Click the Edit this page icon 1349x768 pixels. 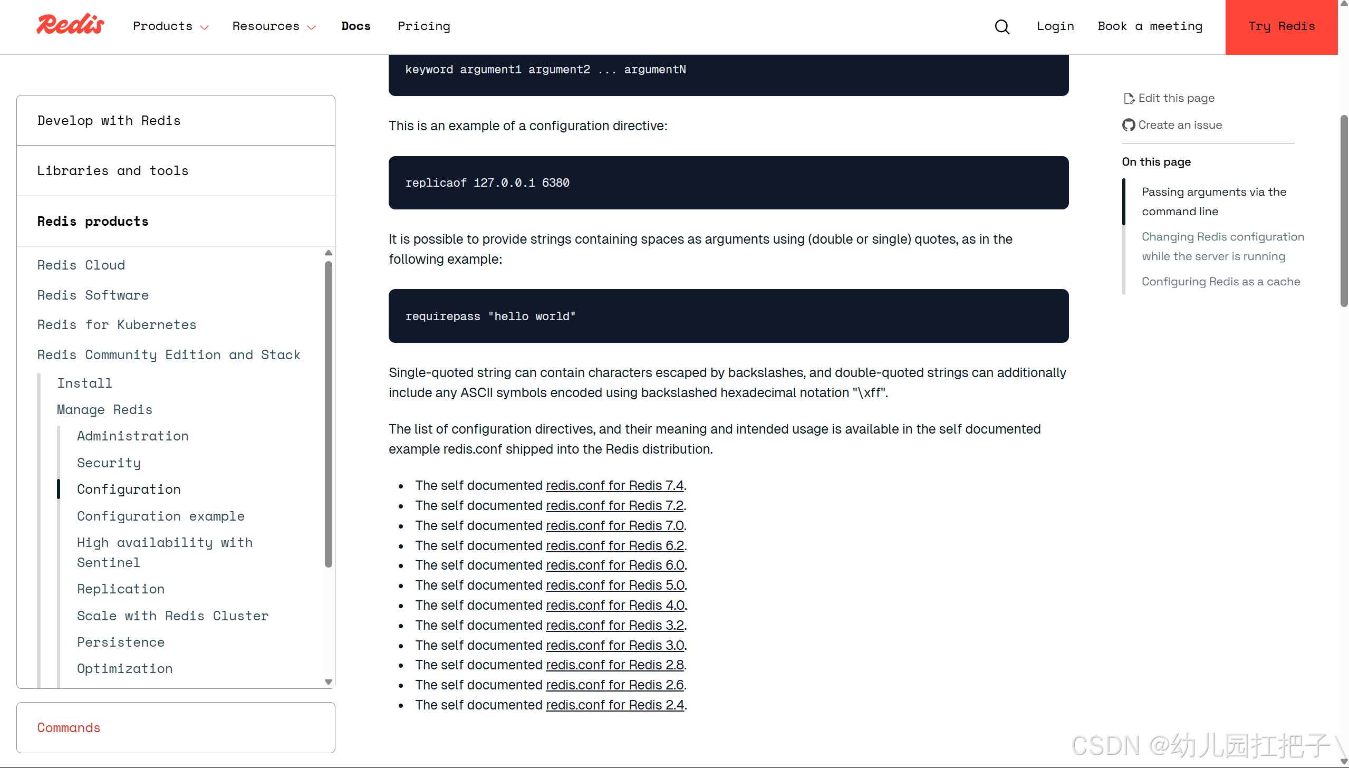click(1129, 99)
